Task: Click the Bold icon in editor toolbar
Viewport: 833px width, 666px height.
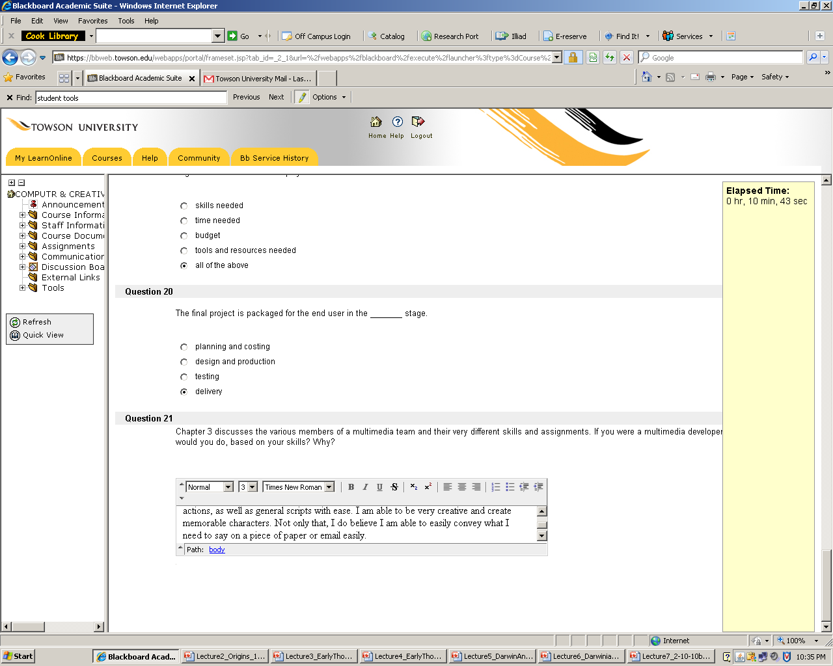Action: (x=351, y=487)
